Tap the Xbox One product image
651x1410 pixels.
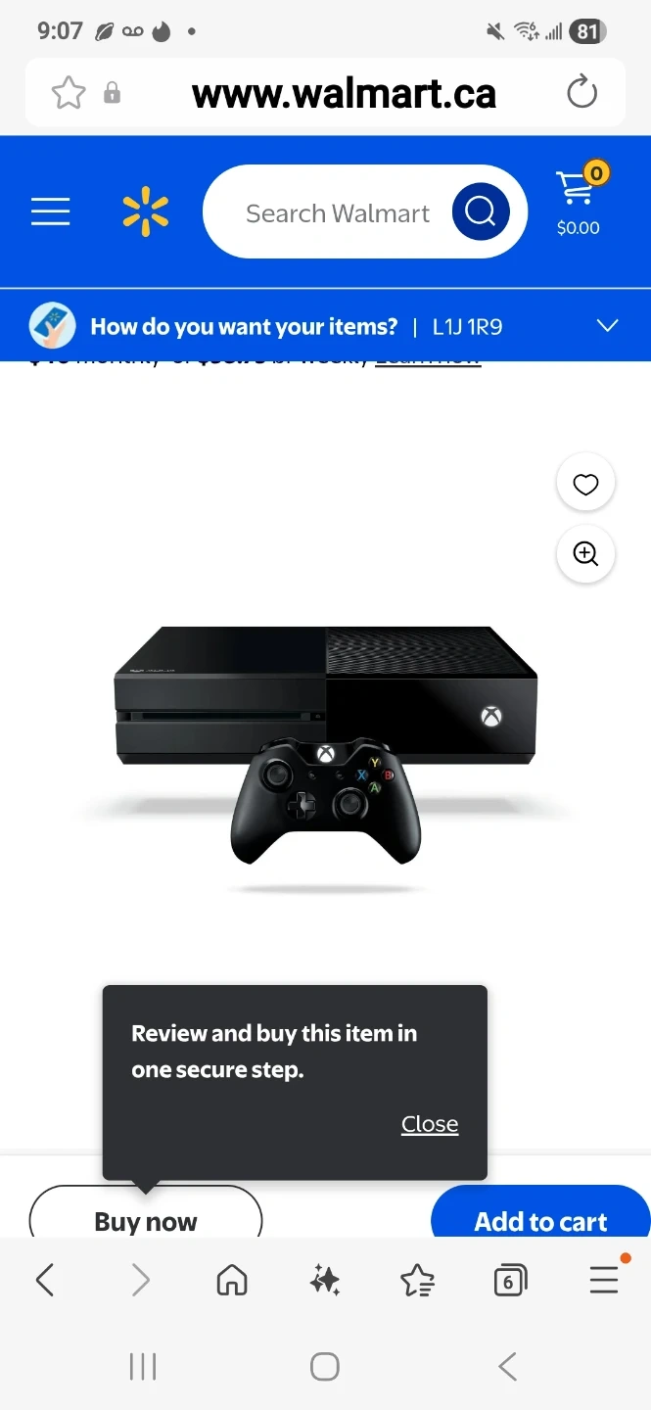click(x=326, y=744)
